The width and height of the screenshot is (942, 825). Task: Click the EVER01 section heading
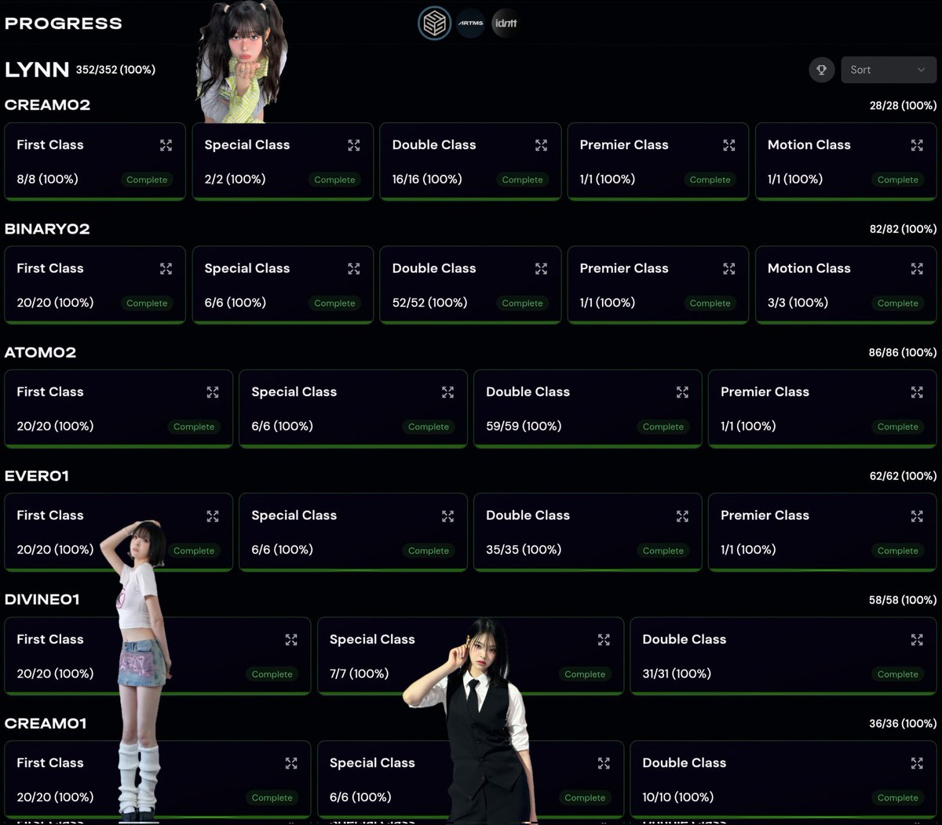(x=37, y=476)
